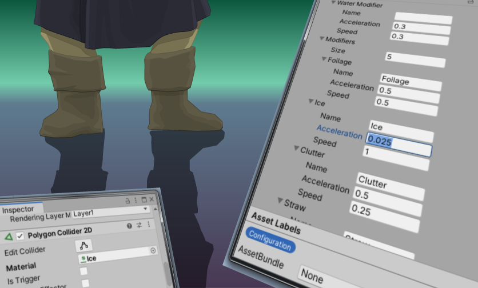Image resolution: width=478 pixels, height=288 pixels.
Task: Disable the Polygon Collider 2D component checkbox
Action: point(20,236)
